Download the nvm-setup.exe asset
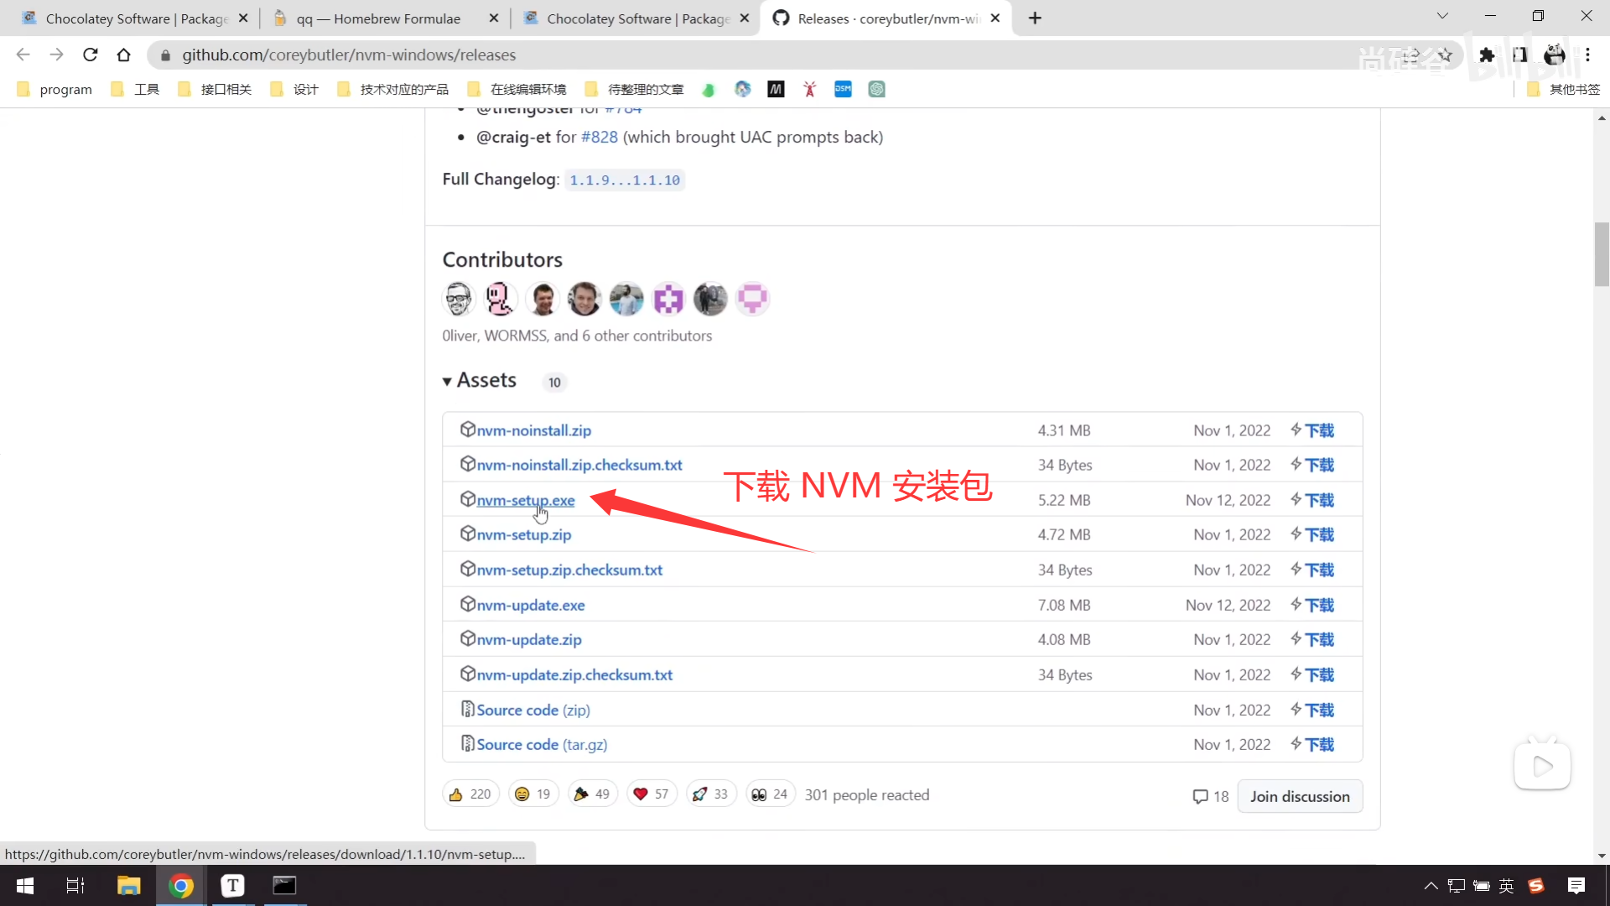This screenshot has width=1610, height=906. coord(526,500)
